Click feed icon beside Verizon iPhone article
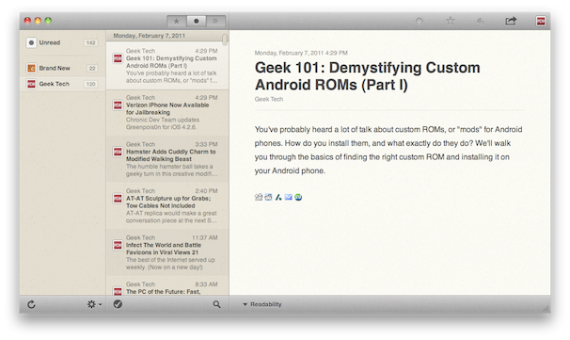570x340 pixels. click(118, 105)
